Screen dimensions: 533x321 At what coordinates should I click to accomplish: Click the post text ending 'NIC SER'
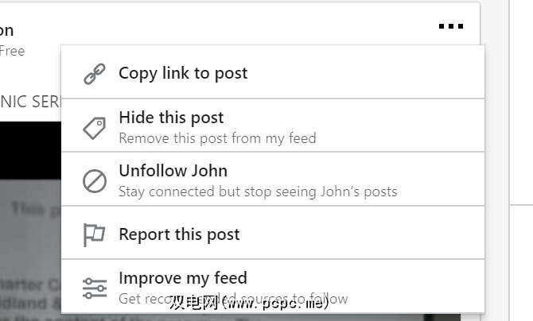tap(30, 102)
